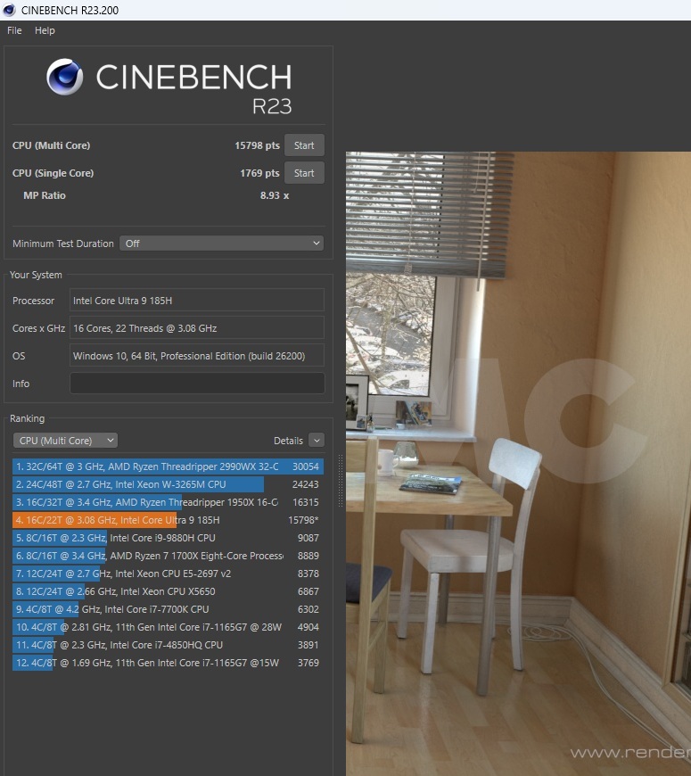This screenshot has width=691, height=776.
Task: Click the Cinebench app icon in title bar
Action: (9, 10)
